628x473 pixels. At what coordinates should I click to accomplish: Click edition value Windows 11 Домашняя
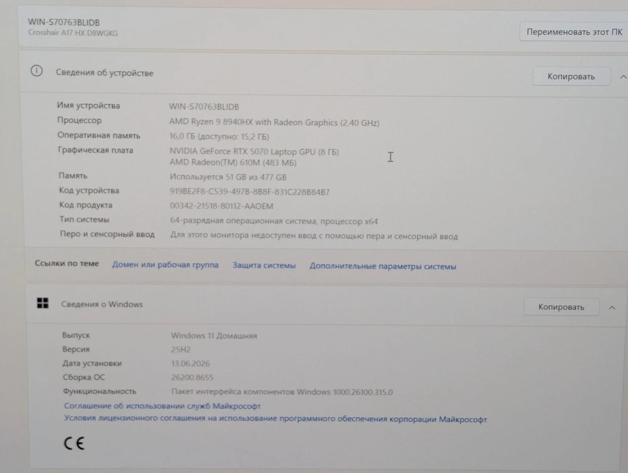coord(214,336)
